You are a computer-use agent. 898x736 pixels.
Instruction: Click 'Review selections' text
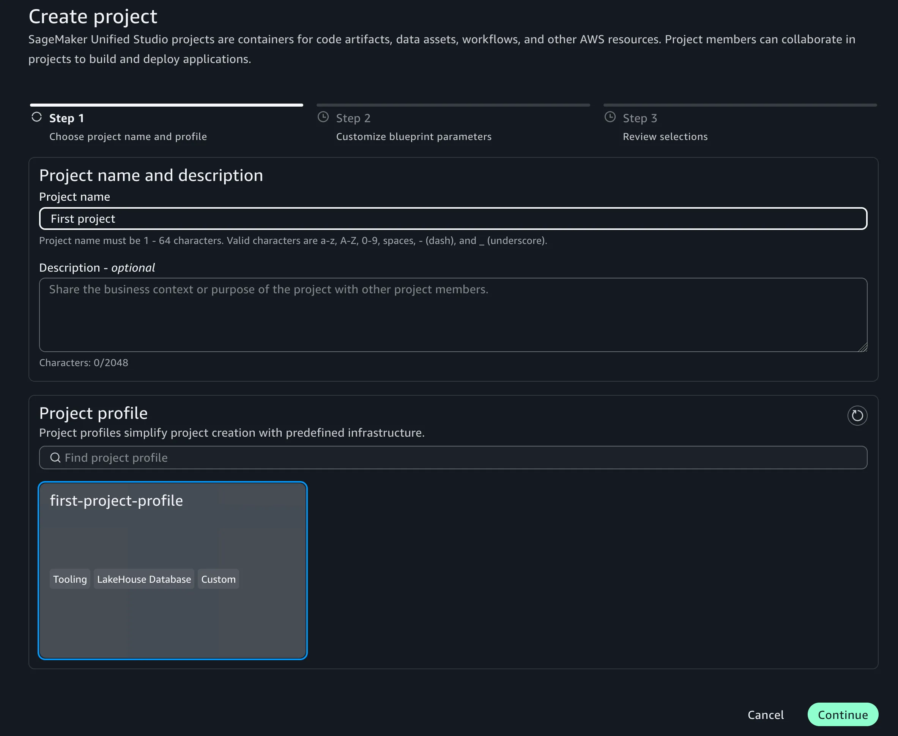pyautogui.click(x=665, y=137)
